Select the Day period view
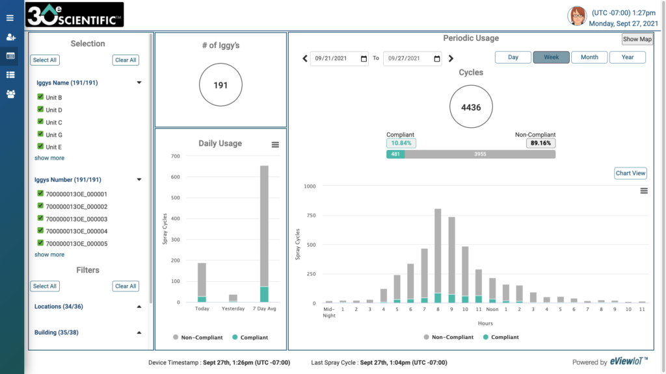 [513, 57]
